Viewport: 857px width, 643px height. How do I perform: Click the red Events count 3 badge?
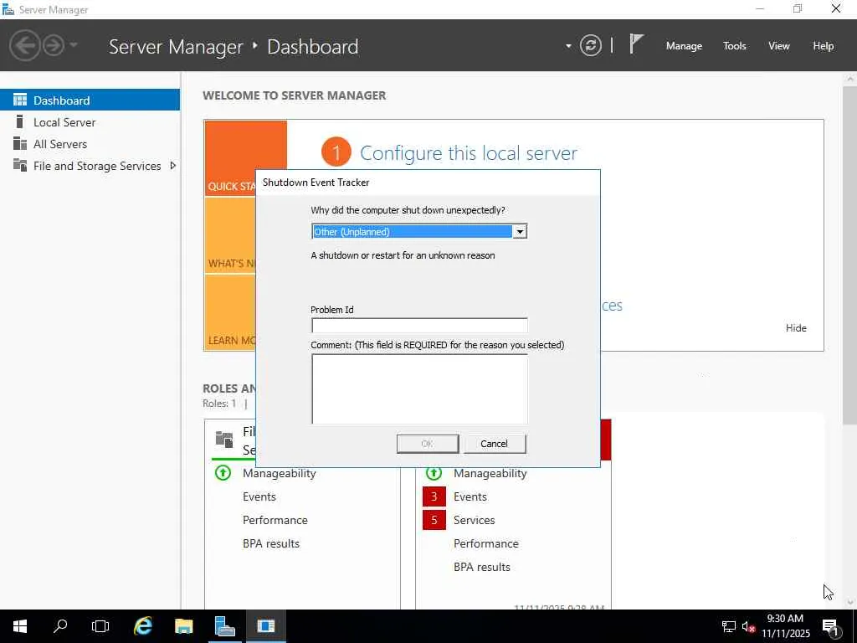[434, 496]
